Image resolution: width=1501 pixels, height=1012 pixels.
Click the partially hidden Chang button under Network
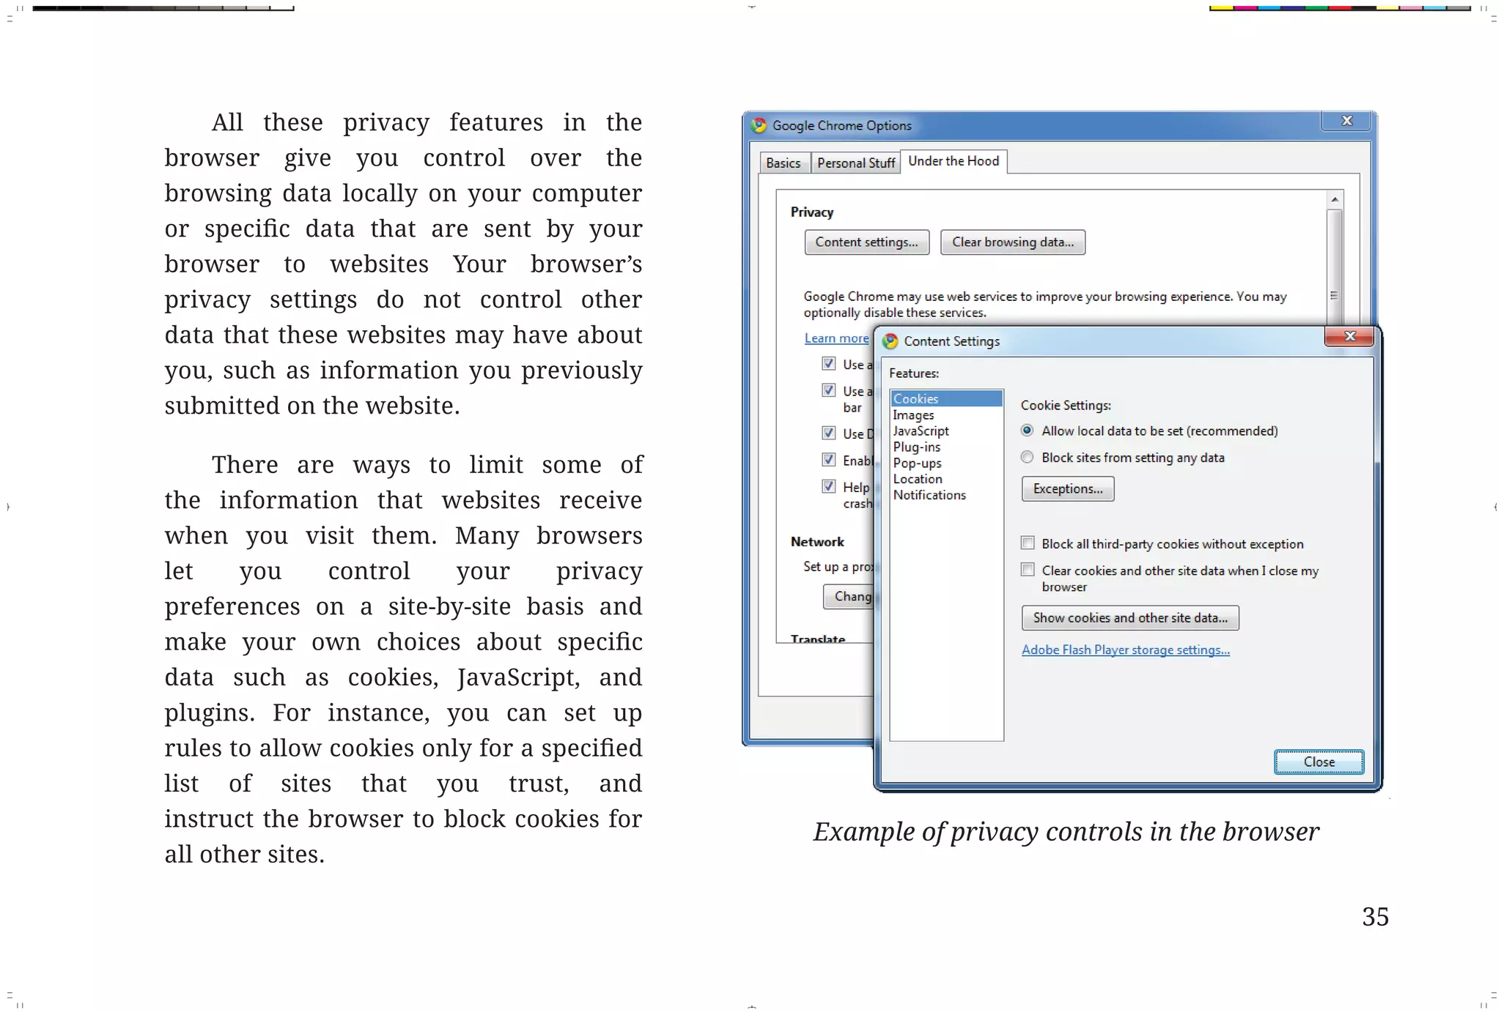coord(849,597)
